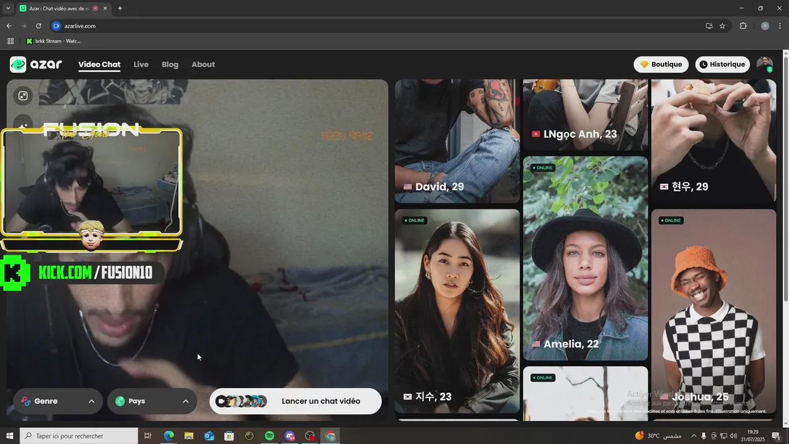789x444 pixels.
Task: Open the Historique history button
Action: [x=722, y=64]
